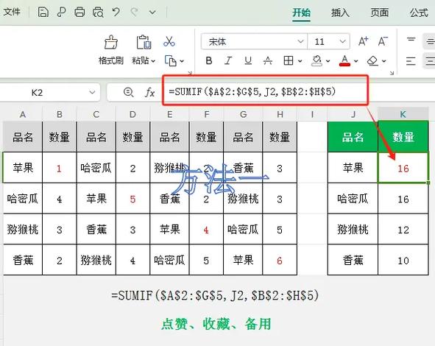Decrease font size with A- icon
Screen dimensions: 435x346
(383, 41)
